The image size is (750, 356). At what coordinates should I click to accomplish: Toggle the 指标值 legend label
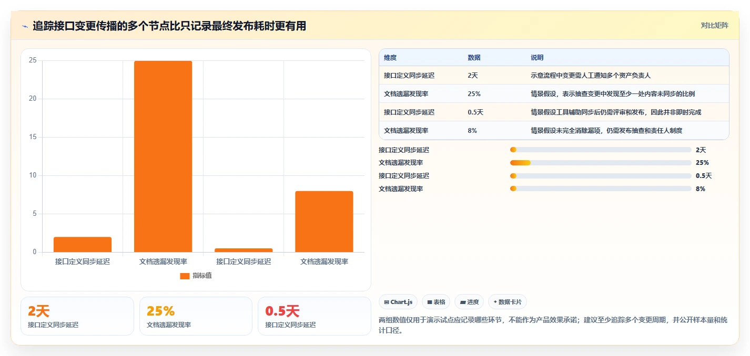coord(202,276)
